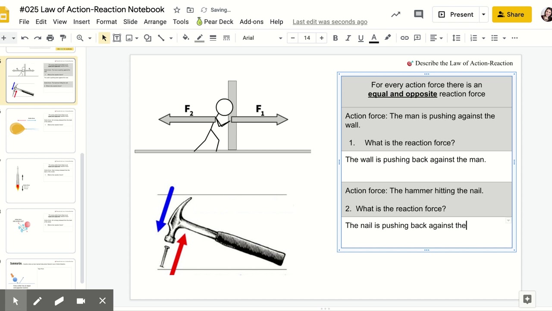Image resolution: width=552 pixels, height=311 pixels.
Task: Open the Fill color bucket tool
Action: [186, 38]
